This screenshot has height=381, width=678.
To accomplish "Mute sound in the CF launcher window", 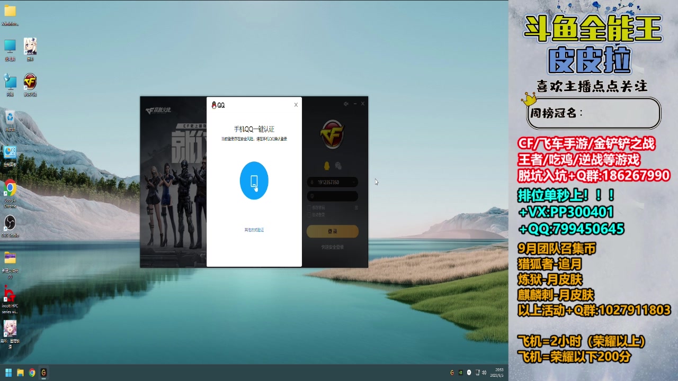I will (x=346, y=104).
